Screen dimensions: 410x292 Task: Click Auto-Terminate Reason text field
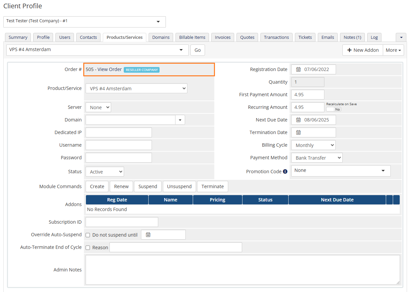point(176,247)
